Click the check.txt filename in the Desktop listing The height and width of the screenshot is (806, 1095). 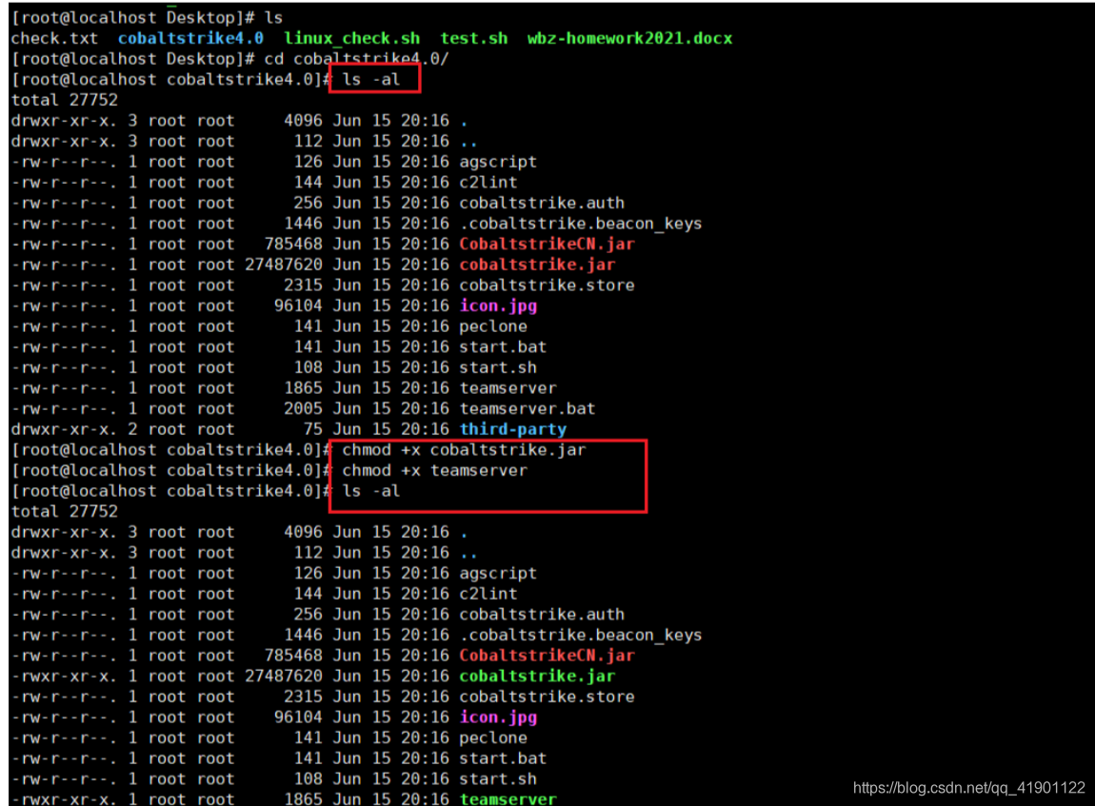click(54, 38)
